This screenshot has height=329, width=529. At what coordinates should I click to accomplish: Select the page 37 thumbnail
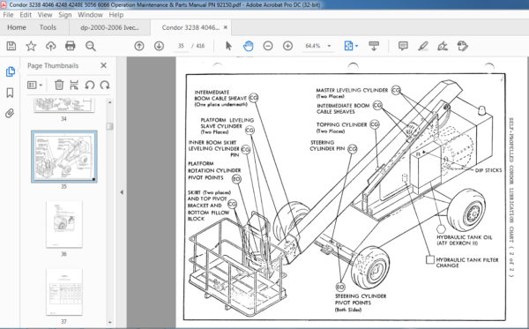pyautogui.click(x=64, y=292)
